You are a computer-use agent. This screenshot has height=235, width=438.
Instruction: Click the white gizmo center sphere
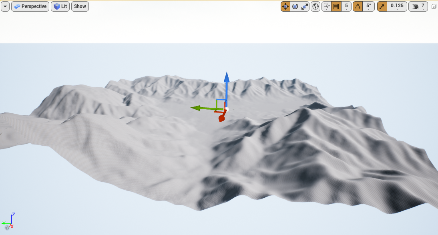pyautogui.click(x=227, y=109)
